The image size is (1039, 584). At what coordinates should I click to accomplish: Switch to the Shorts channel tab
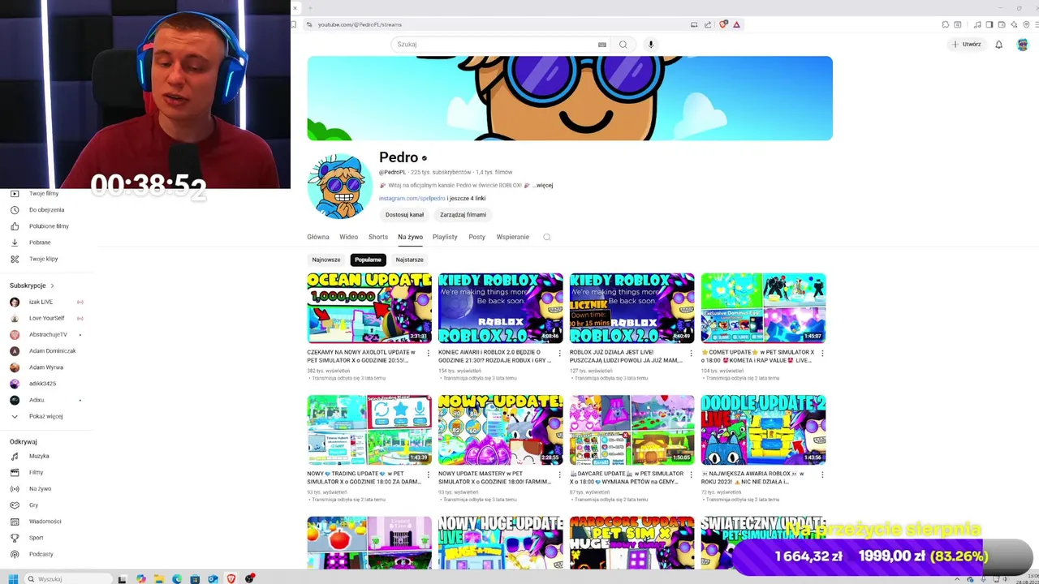pyautogui.click(x=378, y=237)
